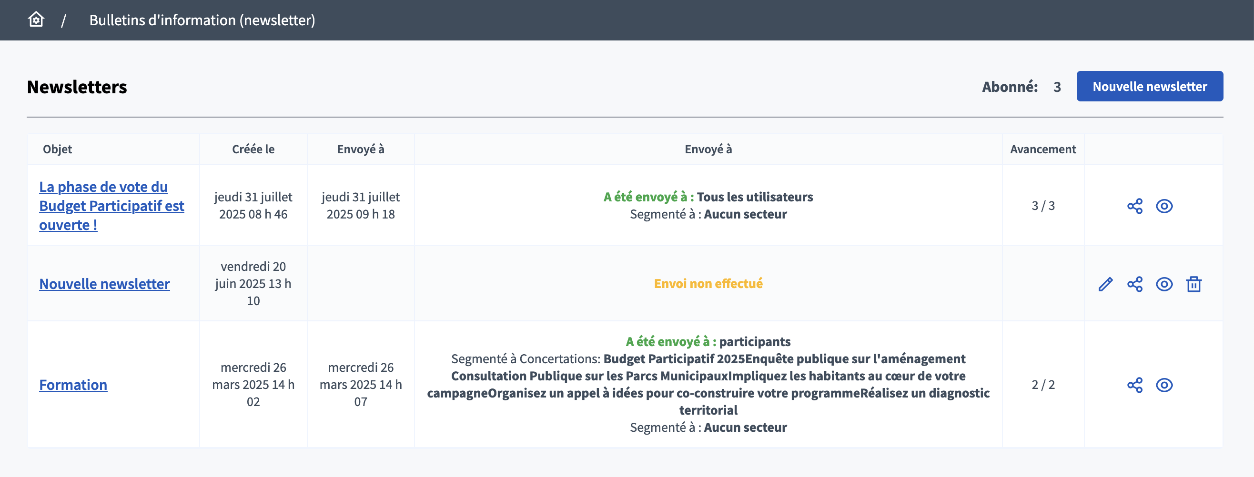
Task: Share the Formation newsletter
Action: tap(1134, 385)
